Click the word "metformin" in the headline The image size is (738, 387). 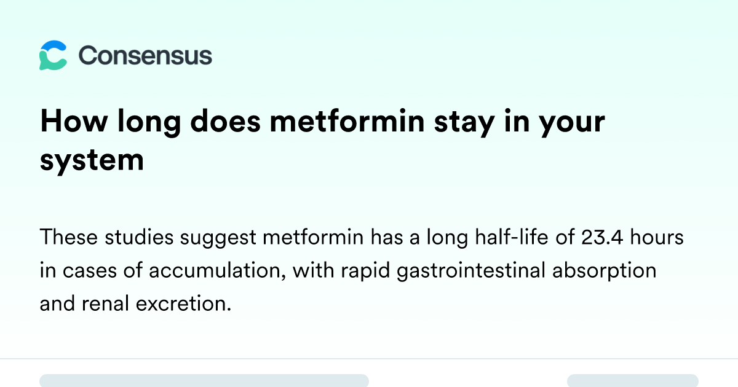coord(347,122)
